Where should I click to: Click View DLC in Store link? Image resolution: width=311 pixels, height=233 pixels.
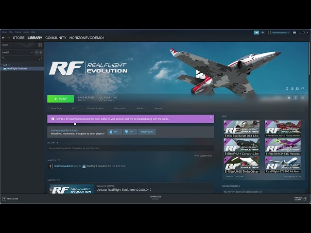click(234, 176)
